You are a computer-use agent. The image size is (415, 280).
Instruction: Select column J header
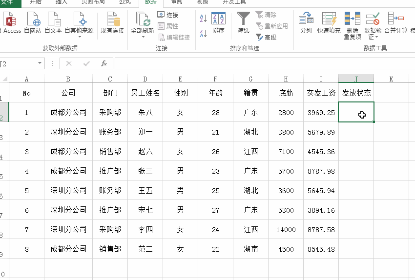[356, 79]
